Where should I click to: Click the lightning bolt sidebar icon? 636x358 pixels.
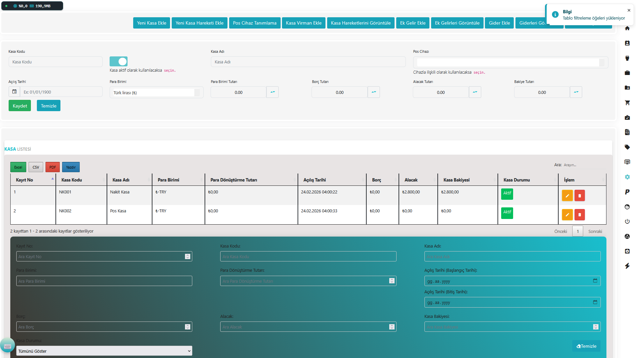(627, 266)
